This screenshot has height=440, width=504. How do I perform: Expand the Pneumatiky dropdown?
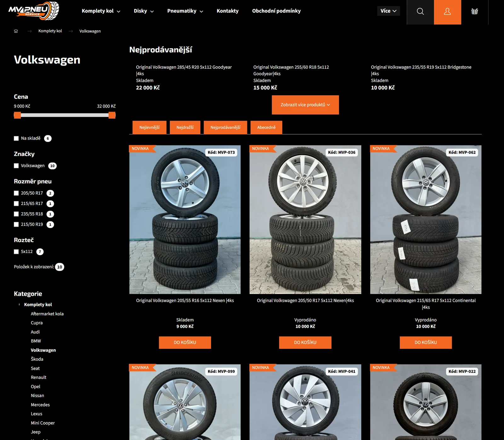[x=185, y=11]
